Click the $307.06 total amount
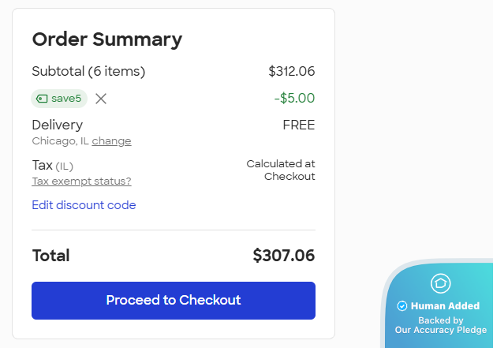The width and height of the screenshot is (493, 348). pos(283,256)
